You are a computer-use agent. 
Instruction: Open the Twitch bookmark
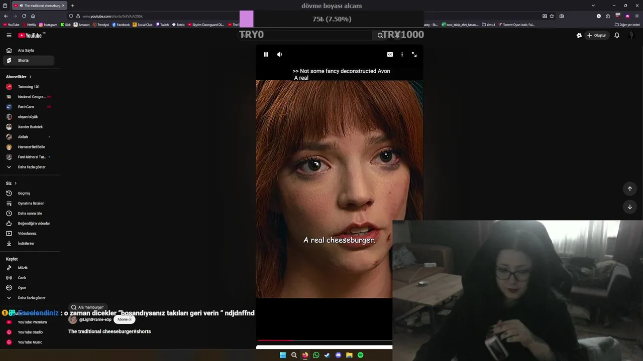[162, 25]
